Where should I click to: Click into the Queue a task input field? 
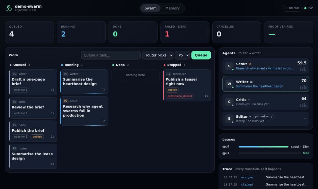(111, 55)
